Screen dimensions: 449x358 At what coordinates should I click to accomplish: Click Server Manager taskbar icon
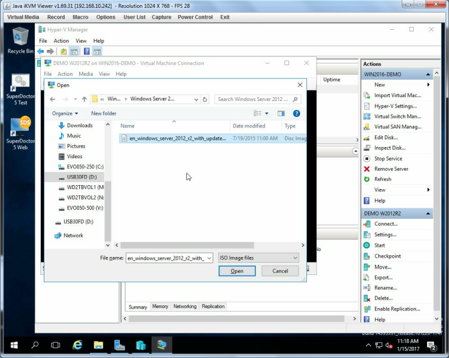point(120,345)
